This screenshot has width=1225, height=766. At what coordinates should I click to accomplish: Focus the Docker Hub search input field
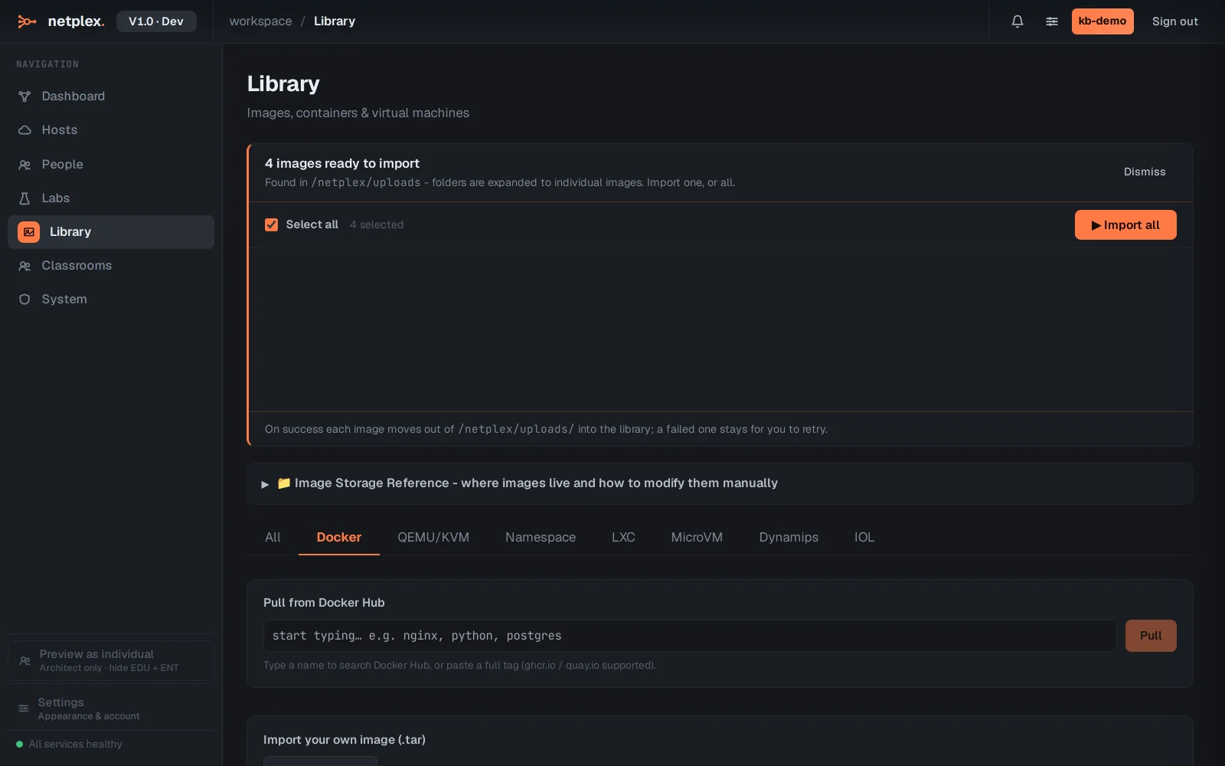(690, 636)
